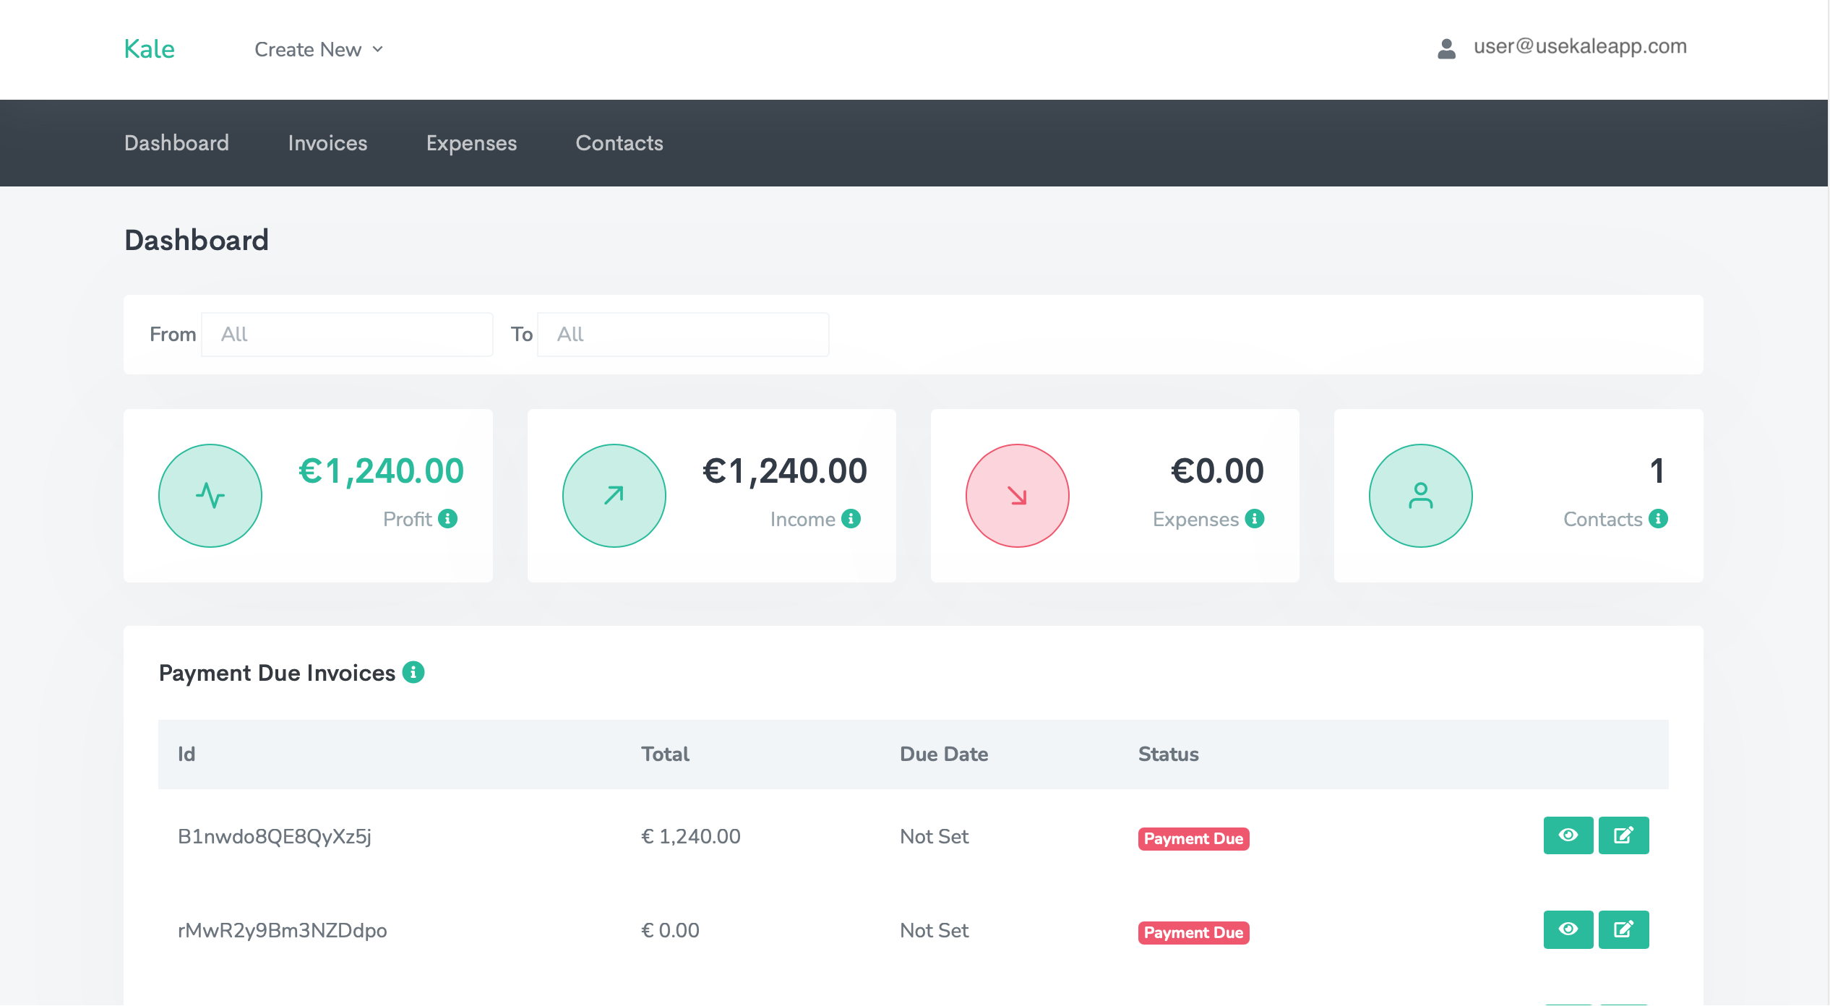The image size is (1830, 1006).
Task: Click user@usekaleapp.com account link
Action: click(1580, 46)
